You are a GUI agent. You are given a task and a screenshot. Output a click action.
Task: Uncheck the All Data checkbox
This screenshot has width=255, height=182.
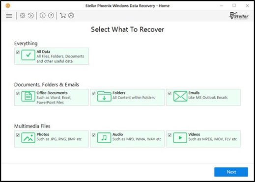[x=18, y=52]
